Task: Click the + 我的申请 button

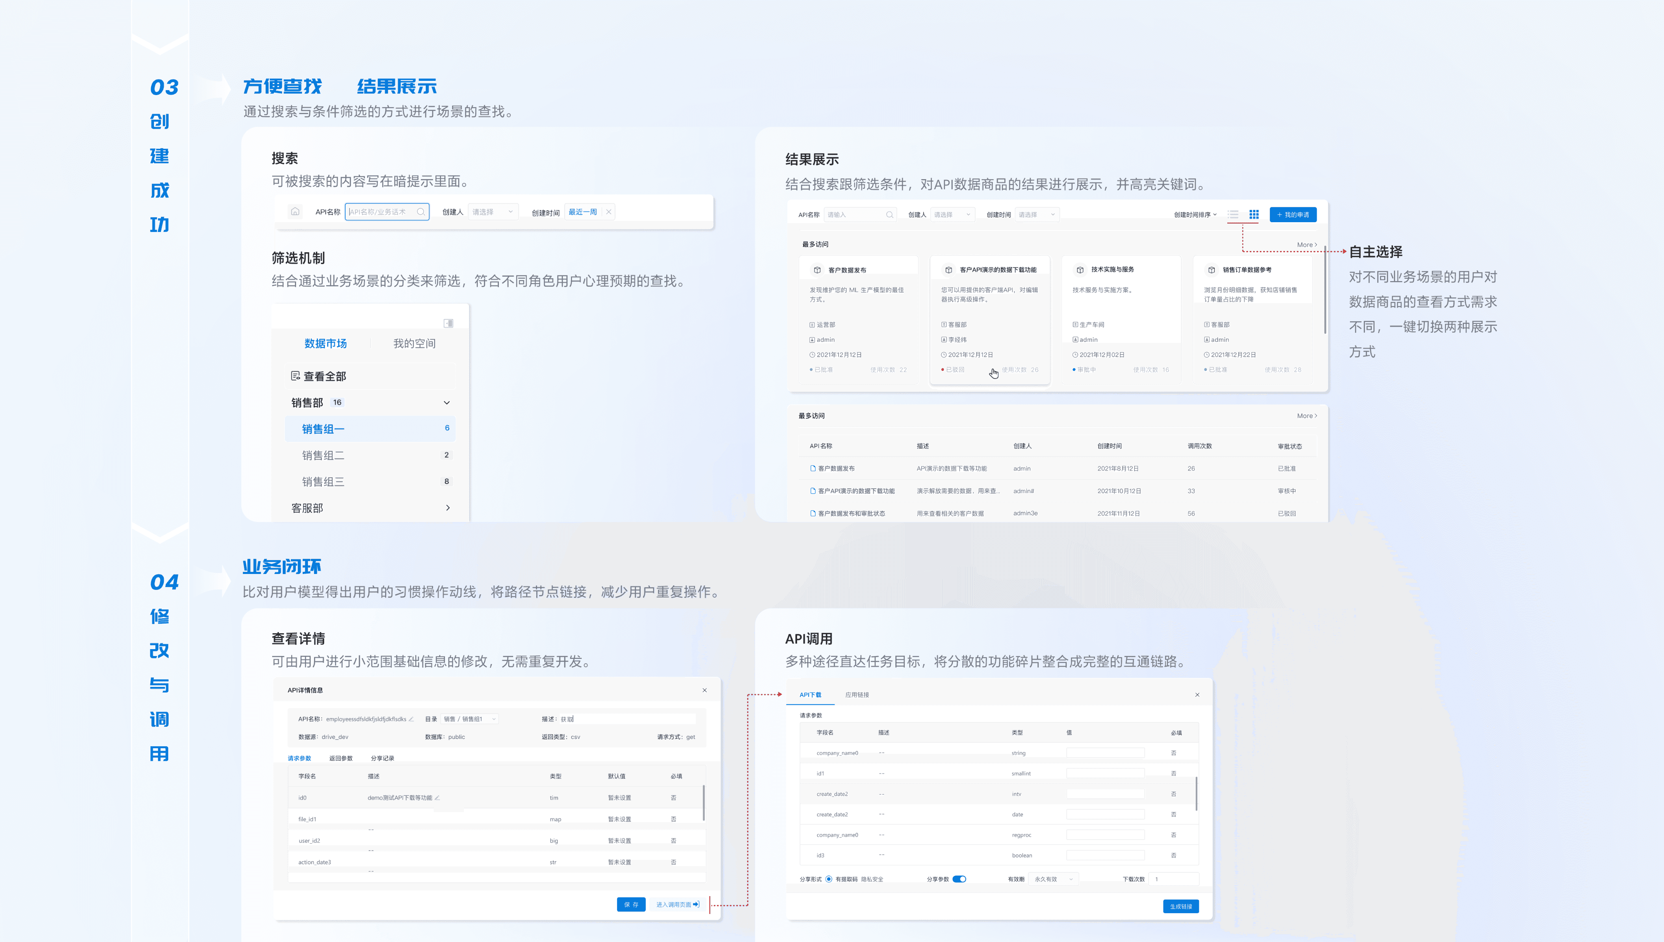Action: 1293,215
